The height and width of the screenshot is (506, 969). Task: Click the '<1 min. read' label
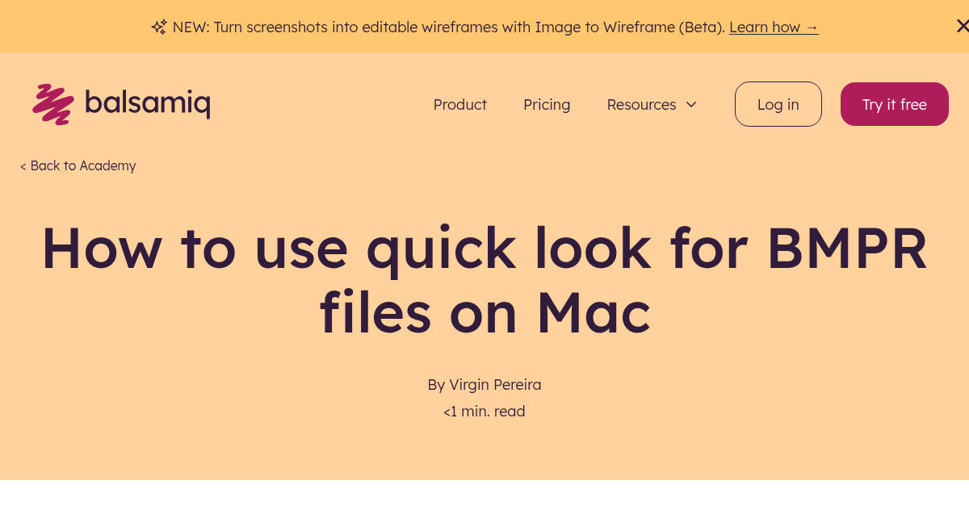pyautogui.click(x=484, y=411)
